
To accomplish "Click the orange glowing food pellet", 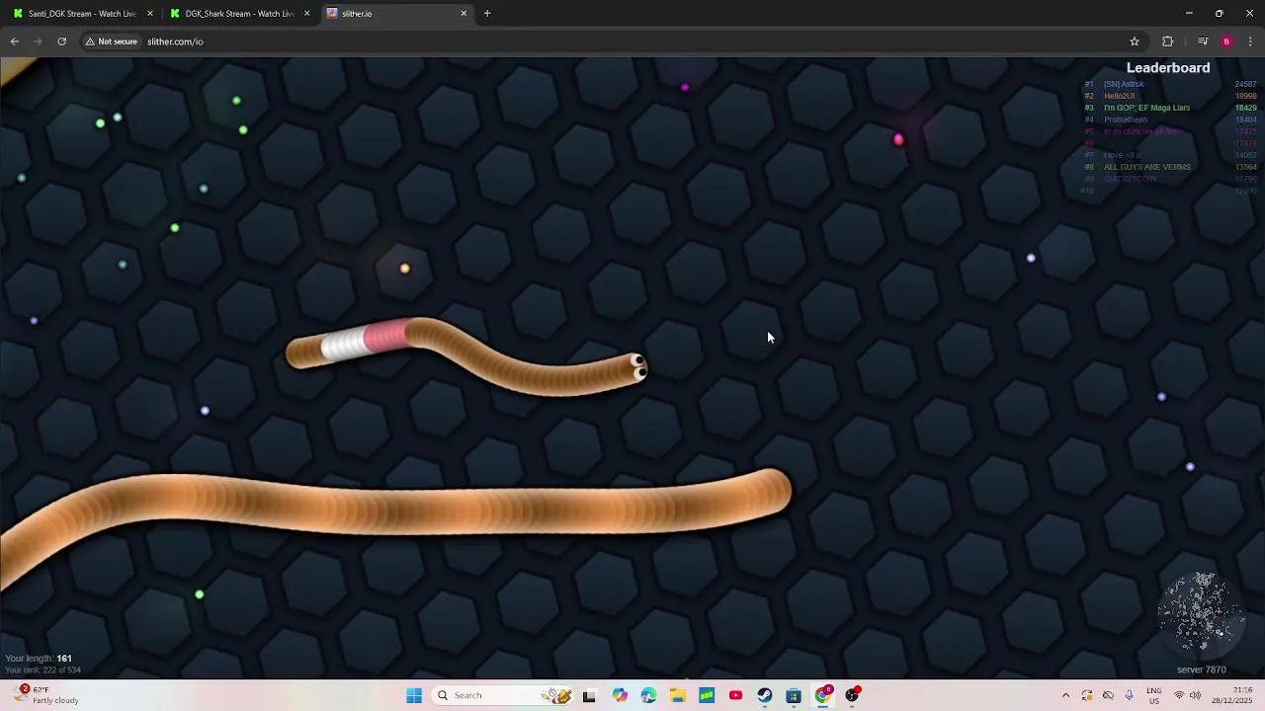I will (404, 269).
